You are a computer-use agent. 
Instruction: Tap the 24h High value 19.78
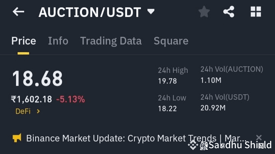coord(167,81)
